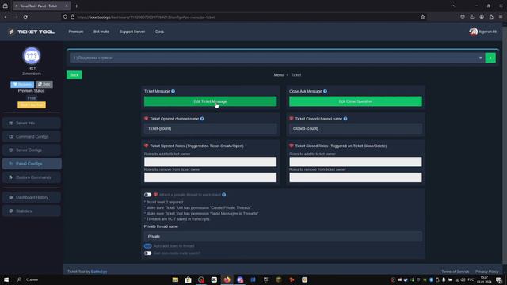Select Panel Configs in the sidebar
Screen dimensions: 507x285
[32, 164]
